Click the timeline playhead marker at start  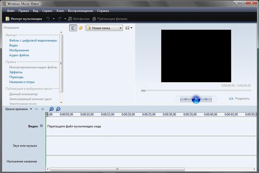[47, 114]
